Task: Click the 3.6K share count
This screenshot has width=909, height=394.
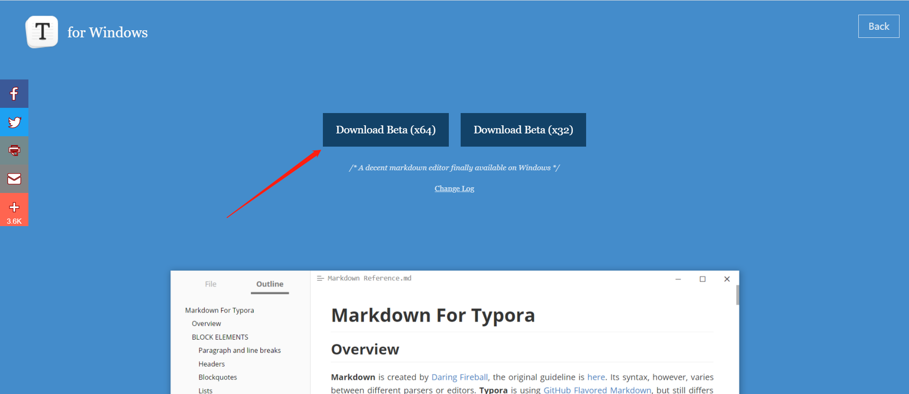Action: pos(14,221)
